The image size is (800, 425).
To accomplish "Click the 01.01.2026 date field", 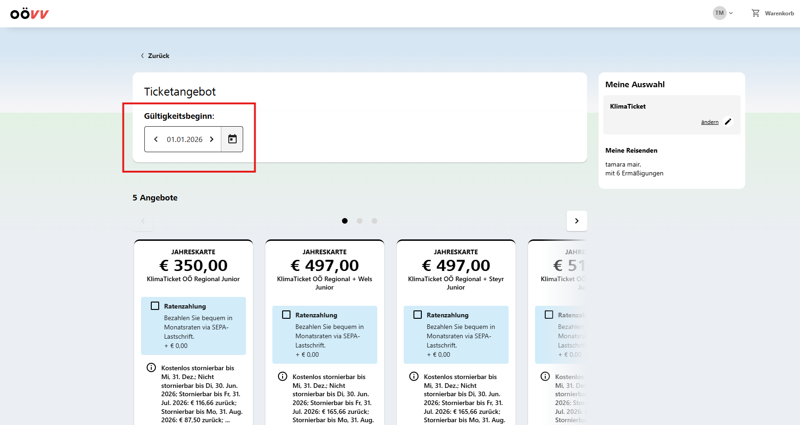I will pos(185,139).
